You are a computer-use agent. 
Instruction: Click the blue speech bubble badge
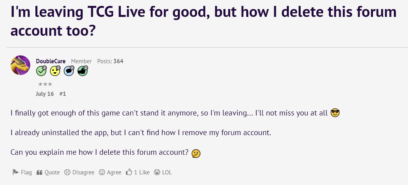click(69, 71)
